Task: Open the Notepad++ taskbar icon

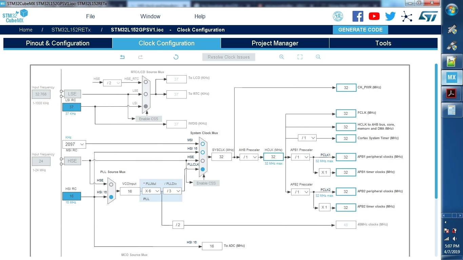Action: [452, 61]
